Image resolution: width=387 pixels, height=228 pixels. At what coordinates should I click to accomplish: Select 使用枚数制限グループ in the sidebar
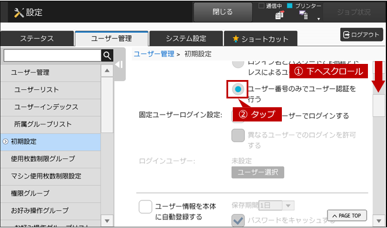pos(51,159)
